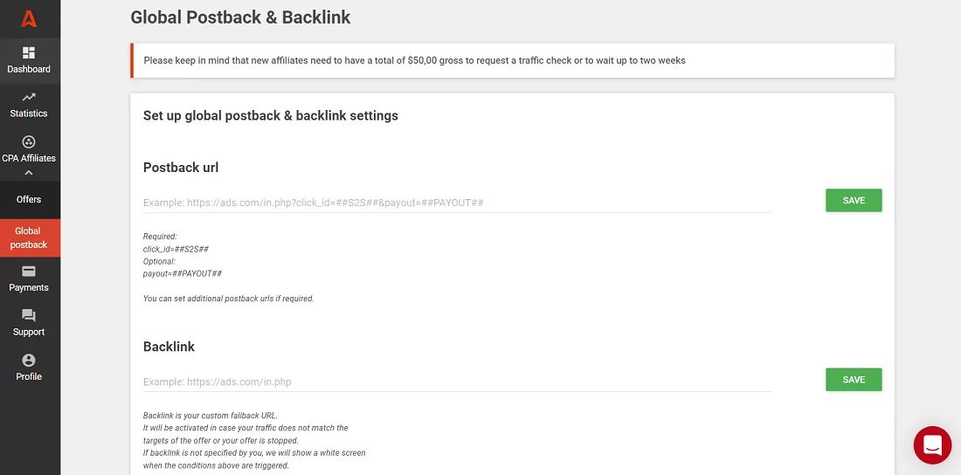
Task: Open the Dashboard grid icon
Action: (x=29, y=53)
